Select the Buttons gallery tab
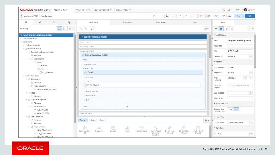This screenshot has height=155, width=275. [102, 120]
